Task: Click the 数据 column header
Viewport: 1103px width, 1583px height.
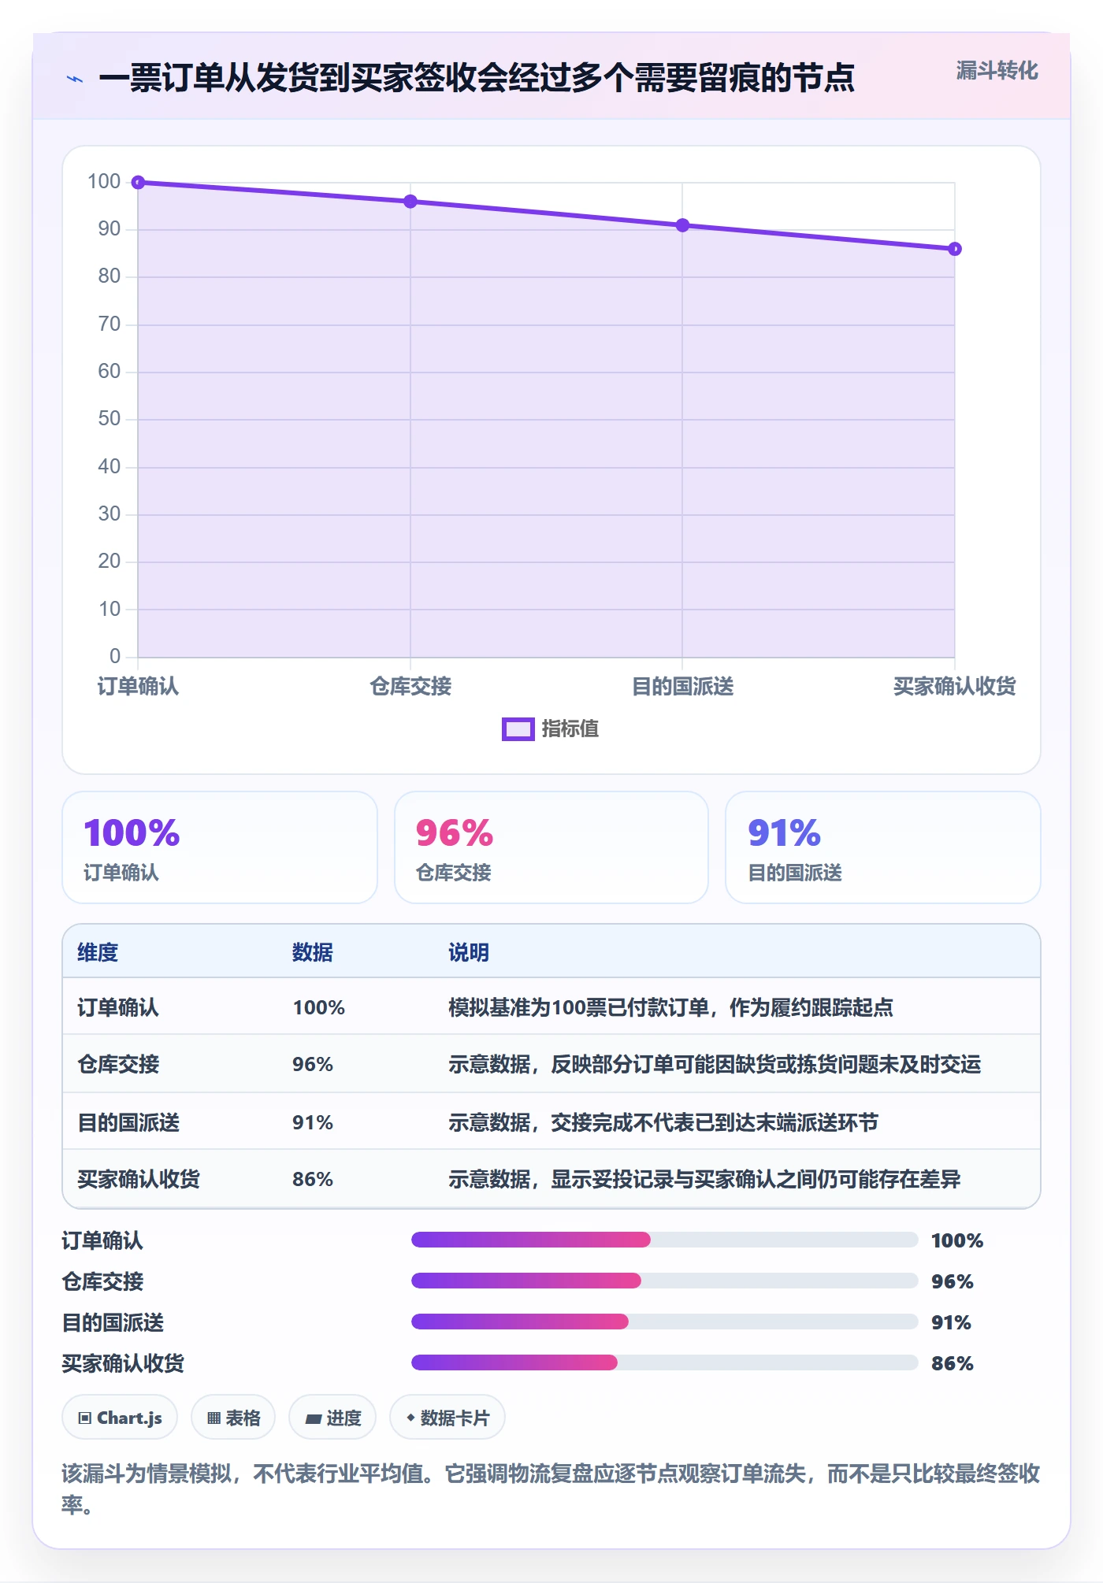Action: (x=313, y=952)
